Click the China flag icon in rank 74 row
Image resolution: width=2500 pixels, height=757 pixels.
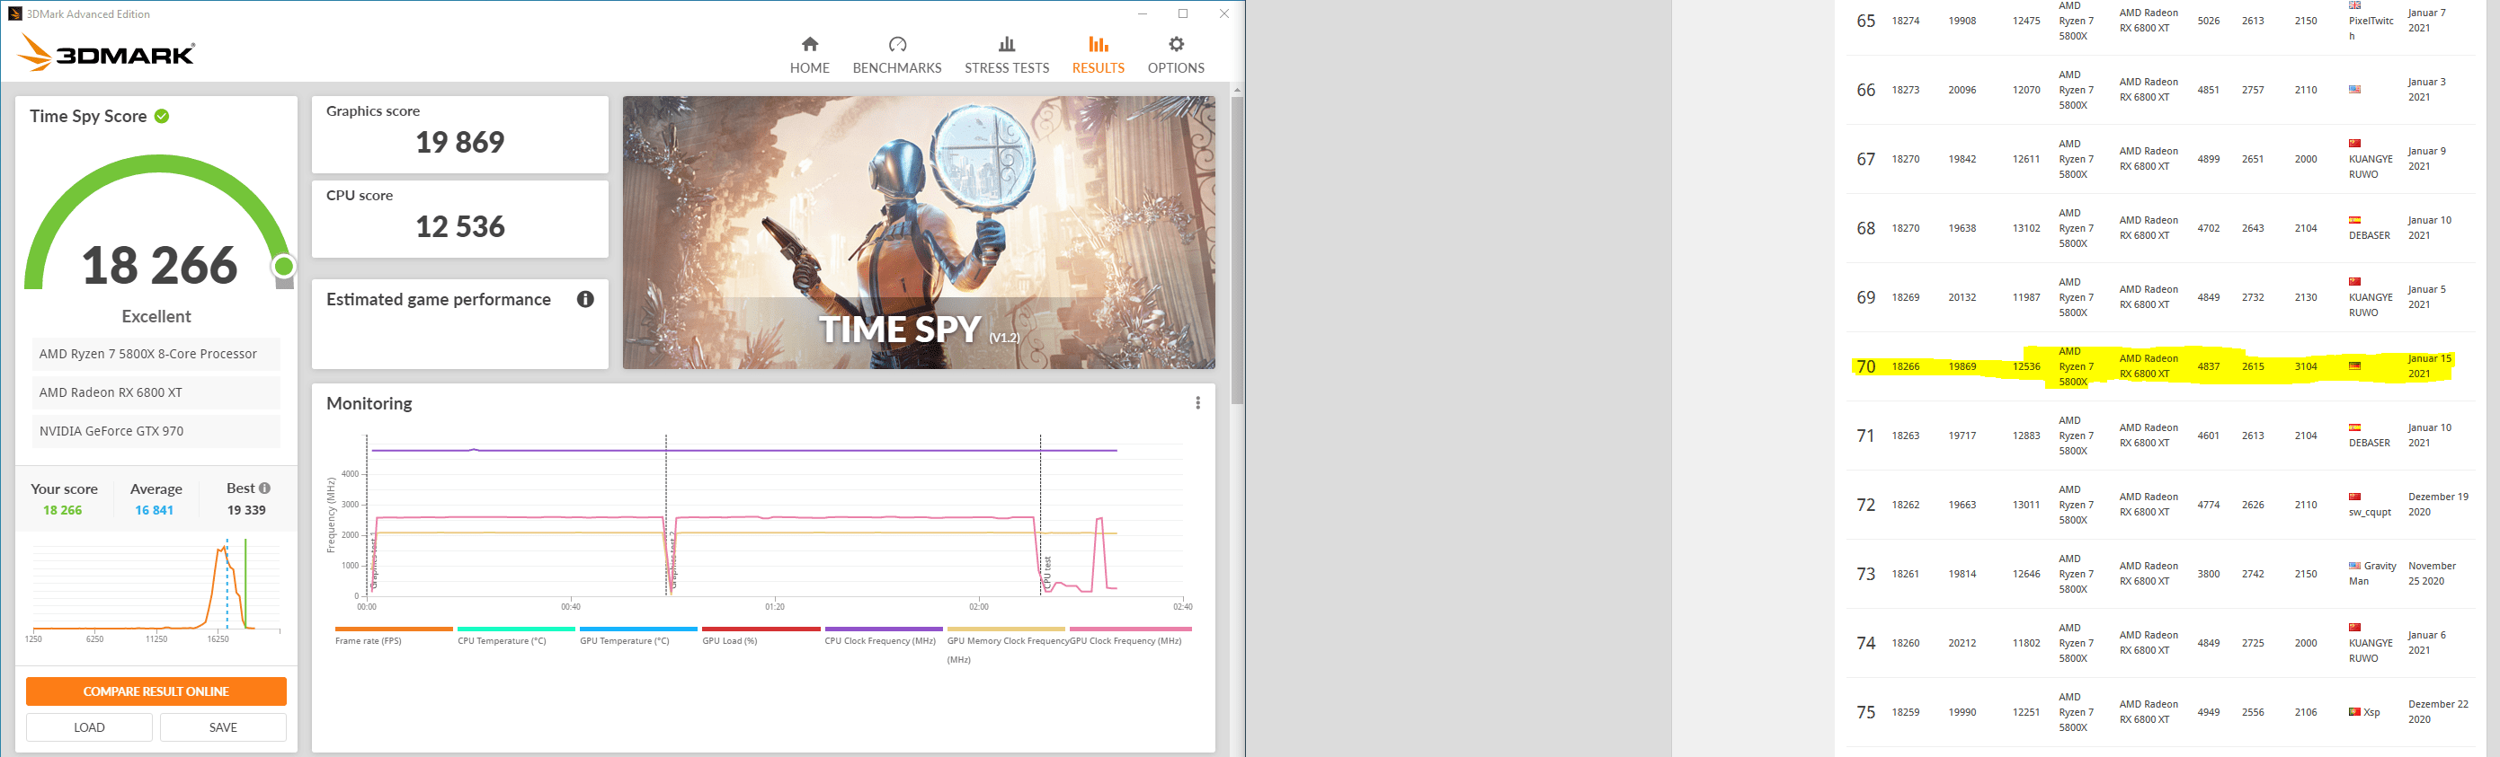click(x=2354, y=627)
